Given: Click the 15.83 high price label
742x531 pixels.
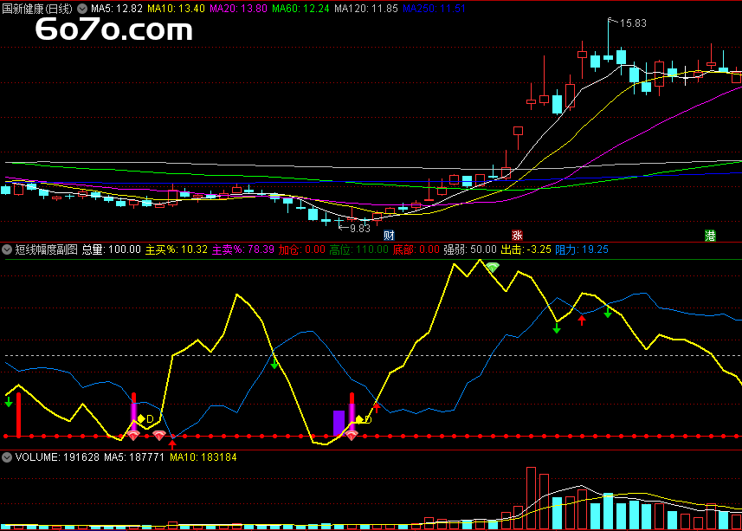Looking at the screenshot, I should pos(633,23).
